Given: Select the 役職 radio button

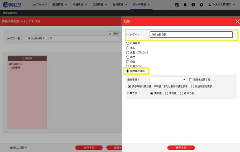Looking at the screenshot, I should [x=127, y=62].
